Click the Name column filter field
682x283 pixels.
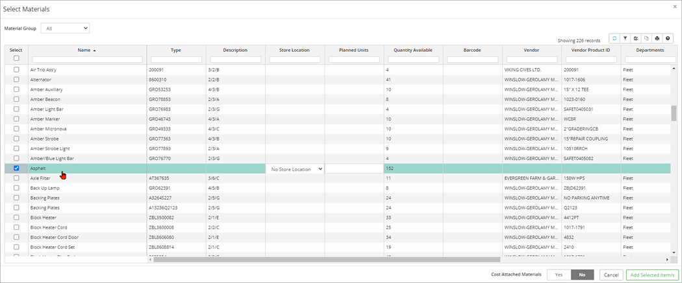(87, 60)
